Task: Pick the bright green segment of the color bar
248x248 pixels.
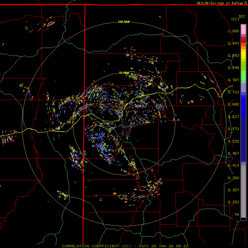Action: [243, 75]
